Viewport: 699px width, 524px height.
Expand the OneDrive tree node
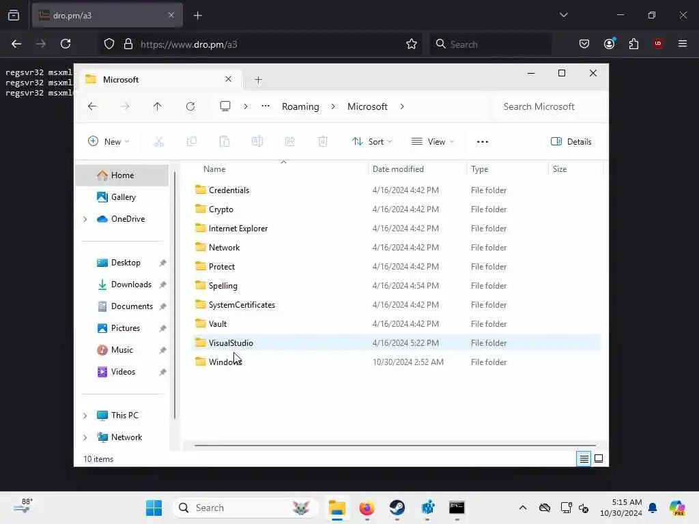(85, 219)
